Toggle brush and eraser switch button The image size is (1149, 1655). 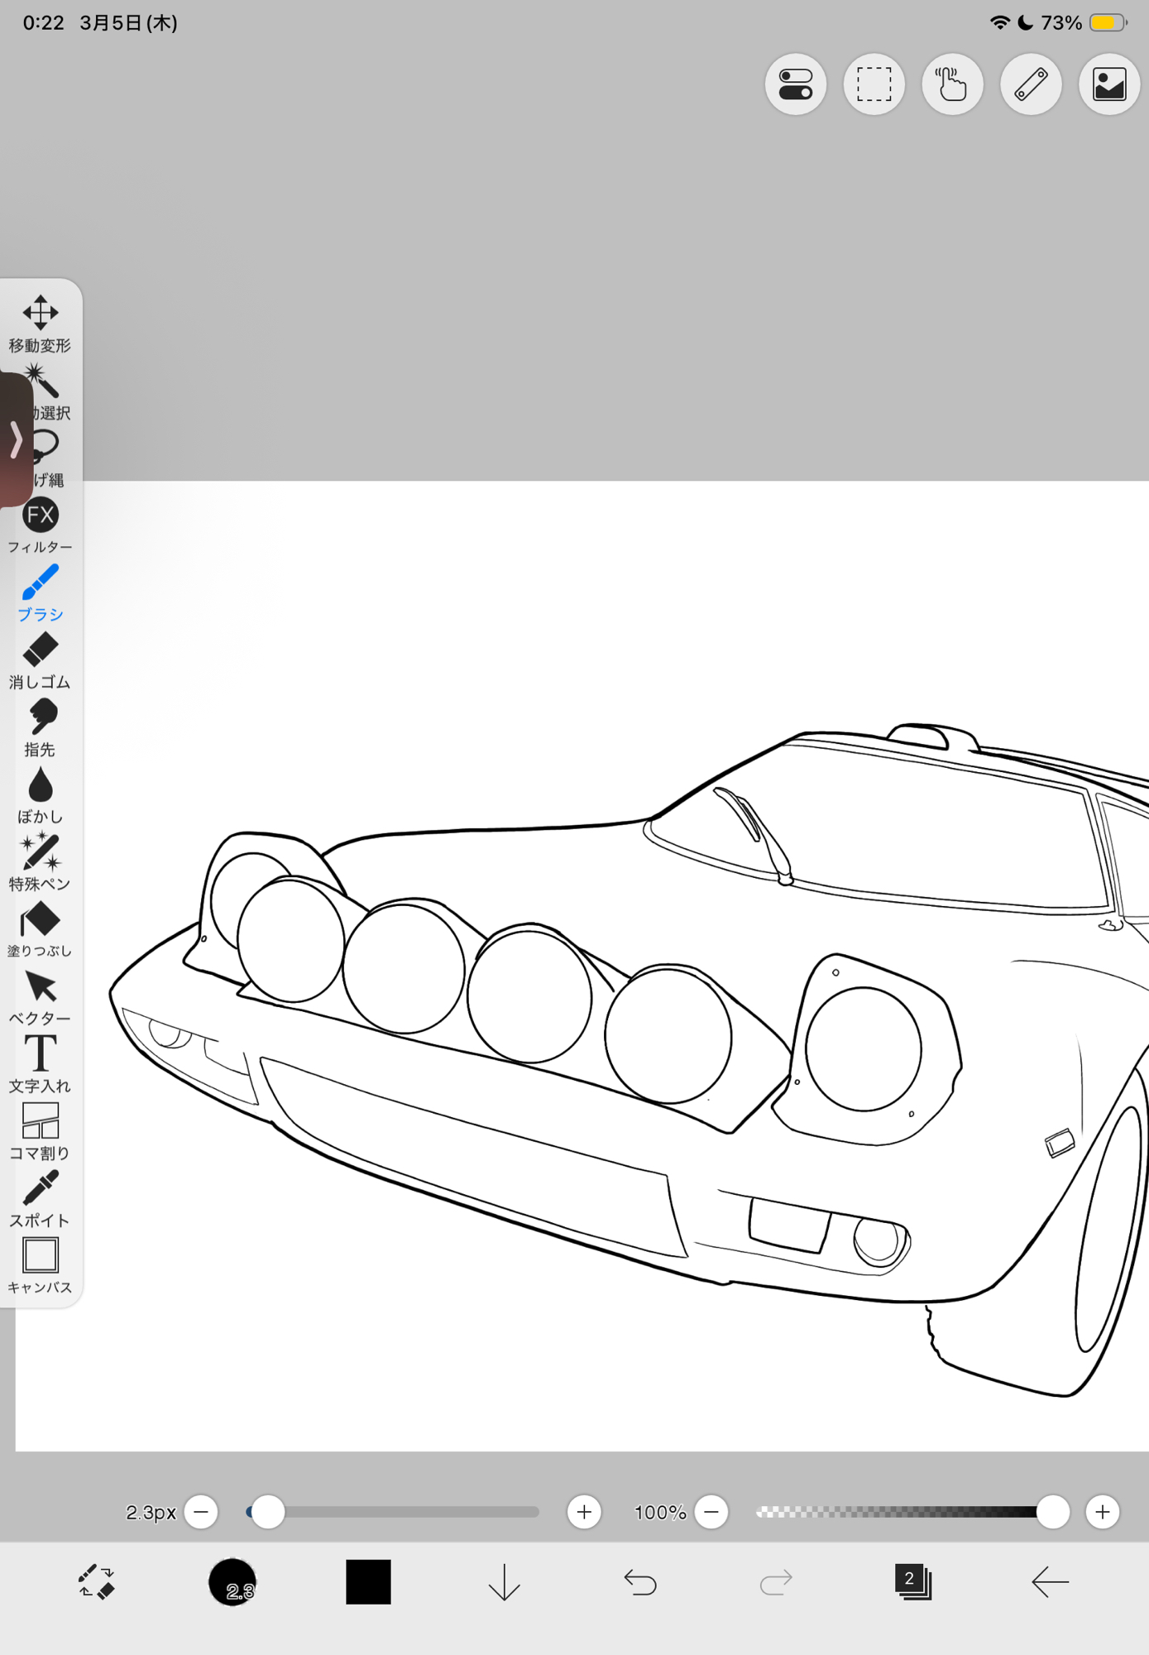coord(96,1582)
